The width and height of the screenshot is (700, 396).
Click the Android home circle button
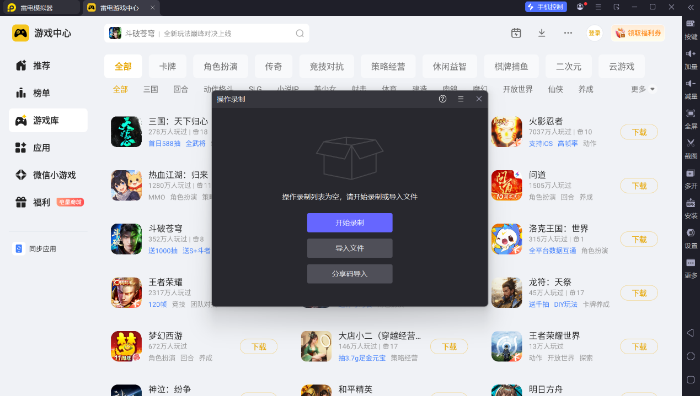691,356
